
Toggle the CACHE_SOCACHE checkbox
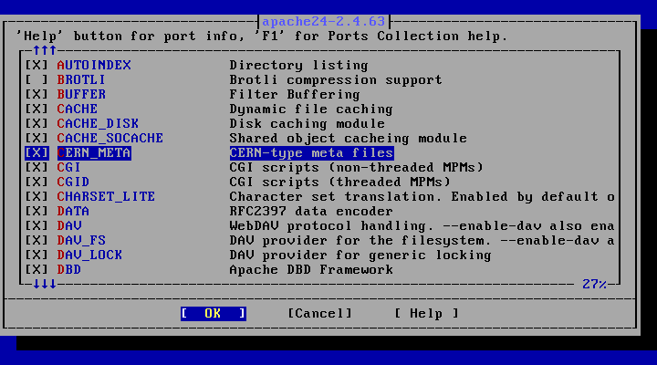click(x=36, y=139)
